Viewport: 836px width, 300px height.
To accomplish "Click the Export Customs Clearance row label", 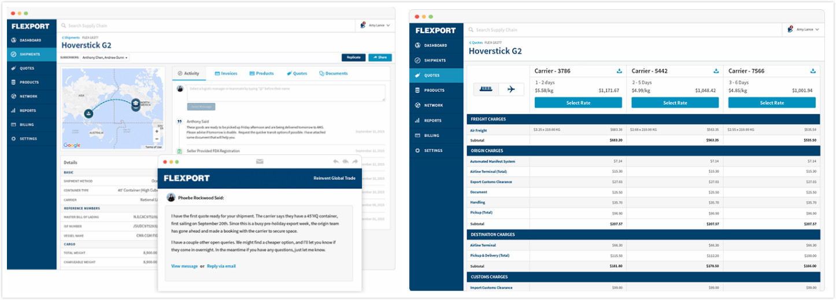I will click(491, 182).
